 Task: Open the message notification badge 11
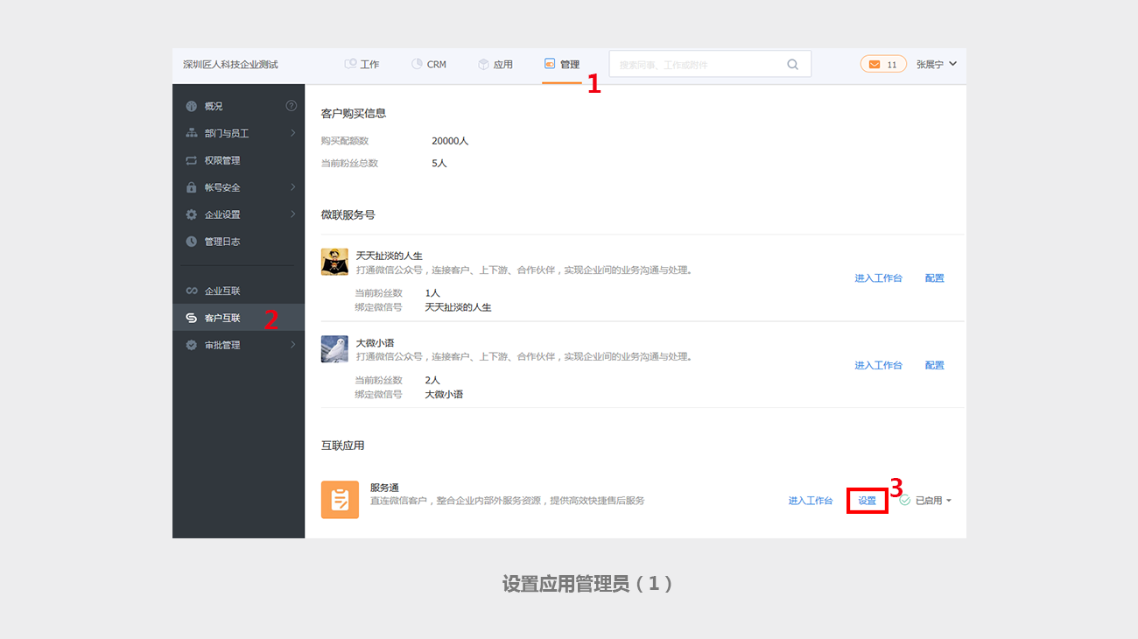point(883,64)
